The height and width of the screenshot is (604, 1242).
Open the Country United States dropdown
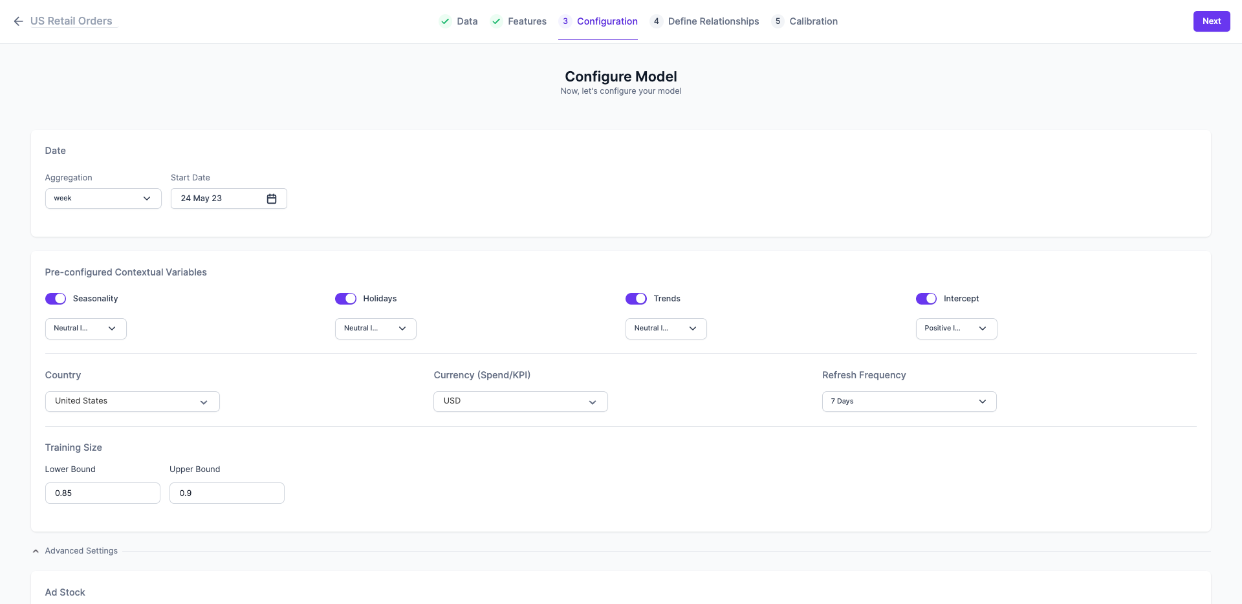(x=133, y=402)
